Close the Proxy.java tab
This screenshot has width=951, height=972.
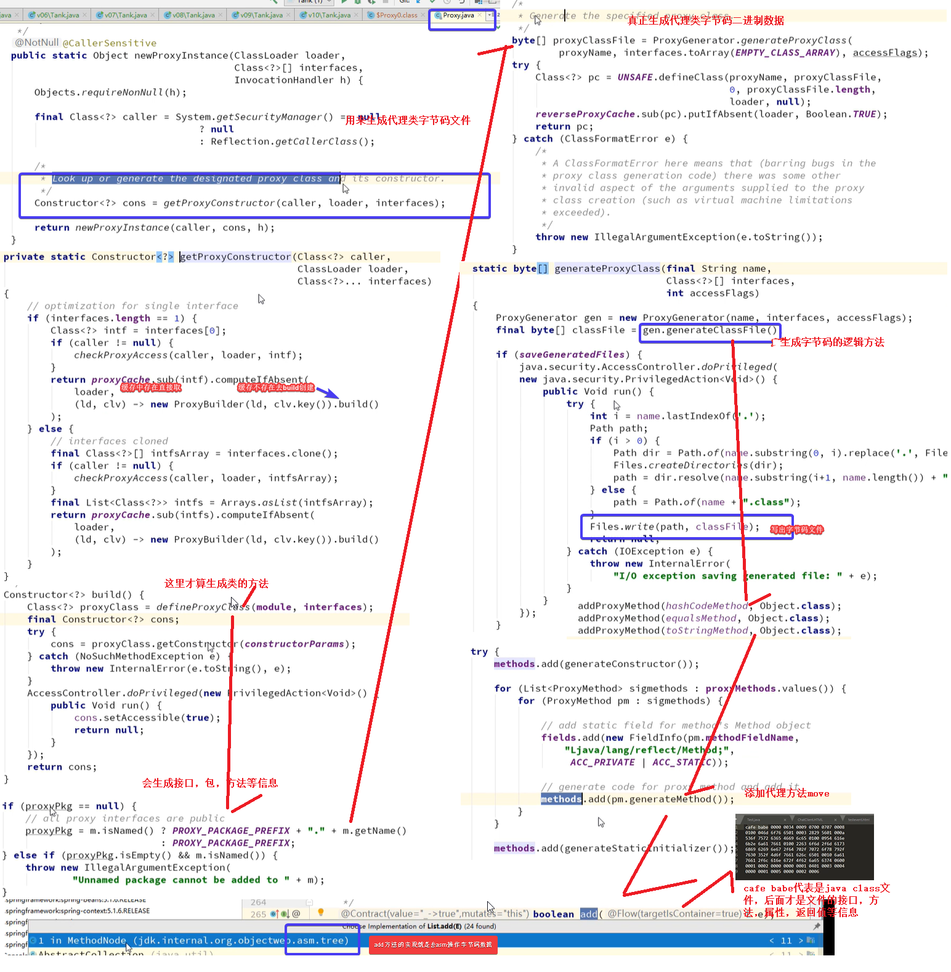click(x=480, y=15)
